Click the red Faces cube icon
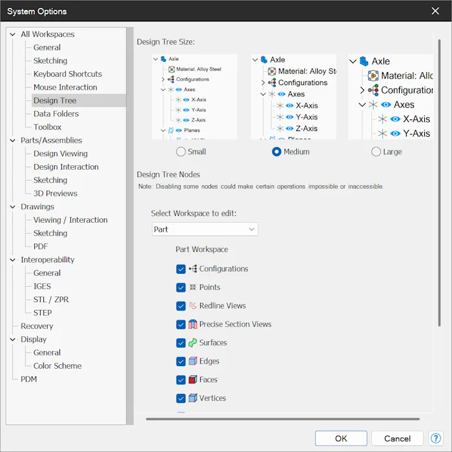Image resolution: width=452 pixels, height=452 pixels. click(192, 380)
